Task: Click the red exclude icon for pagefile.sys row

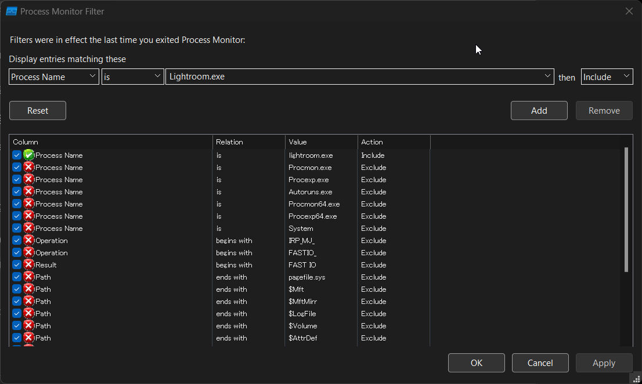Action: pyautogui.click(x=28, y=277)
